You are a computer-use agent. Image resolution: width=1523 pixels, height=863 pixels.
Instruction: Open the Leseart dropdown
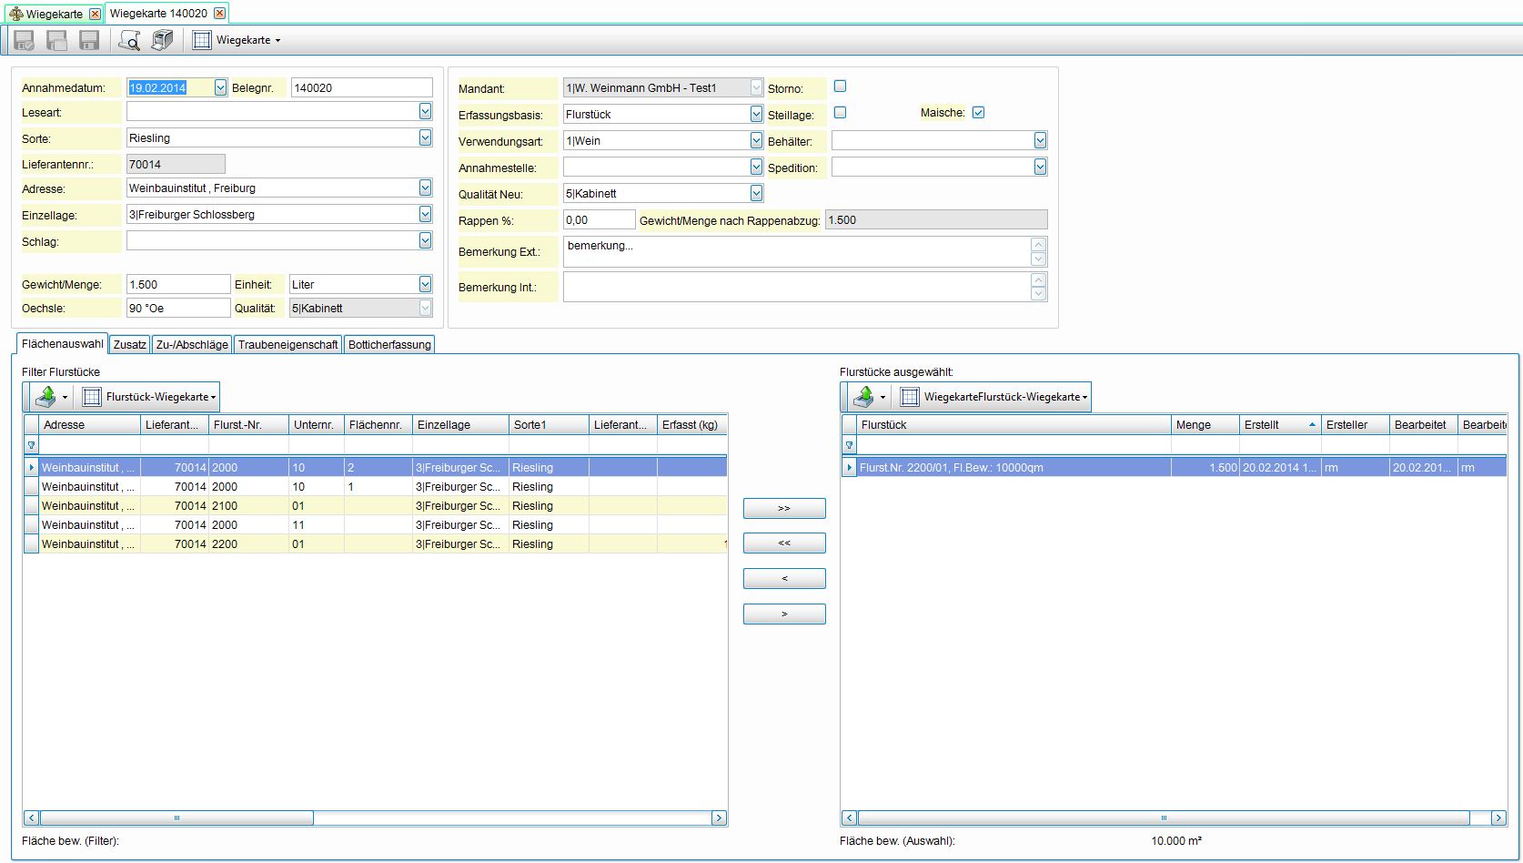(425, 111)
